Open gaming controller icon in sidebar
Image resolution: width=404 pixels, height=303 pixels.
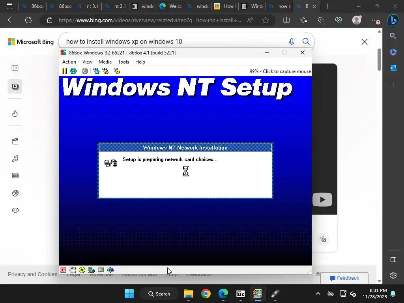click(x=15, y=210)
